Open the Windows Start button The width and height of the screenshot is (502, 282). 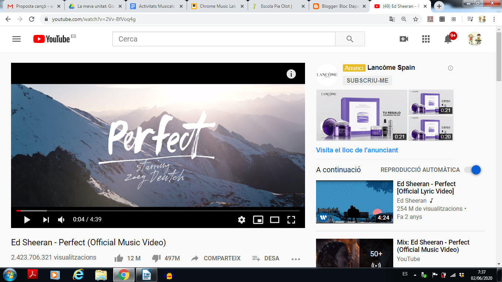point(9,275)
